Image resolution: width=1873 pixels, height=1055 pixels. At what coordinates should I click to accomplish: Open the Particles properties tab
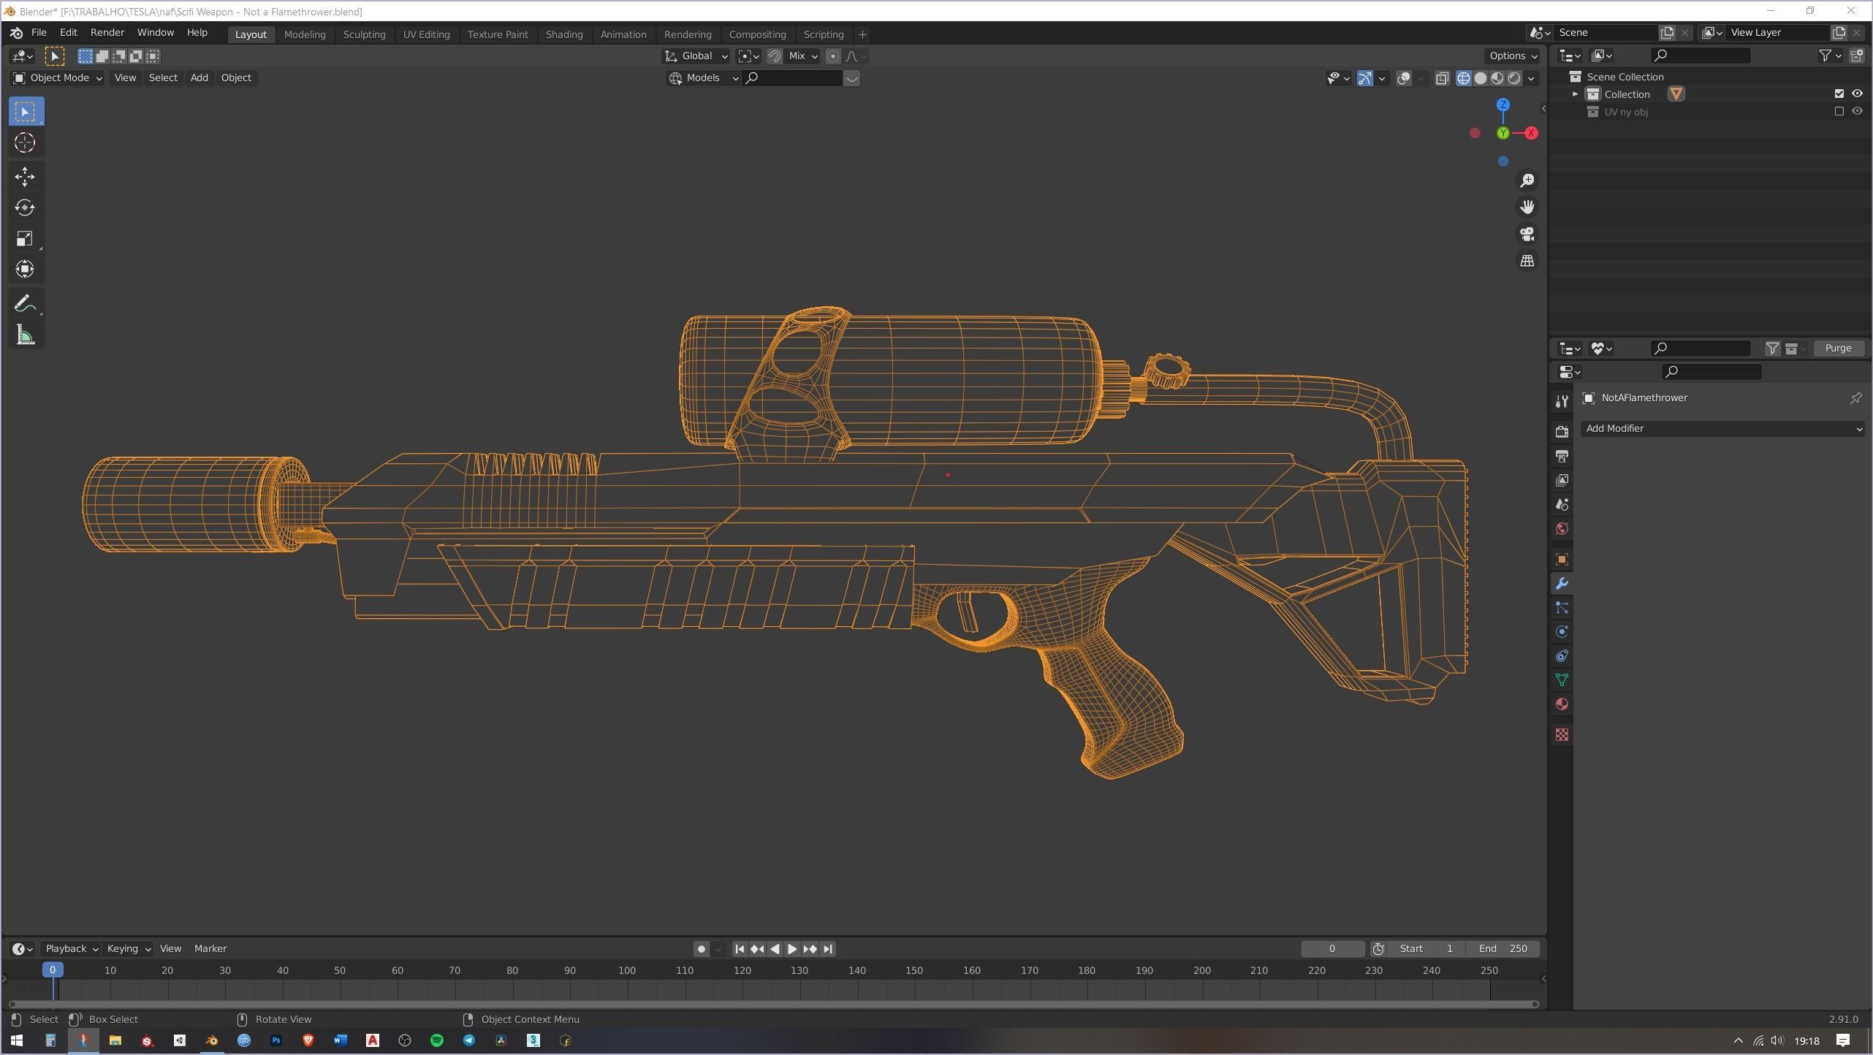(1562, 607)
